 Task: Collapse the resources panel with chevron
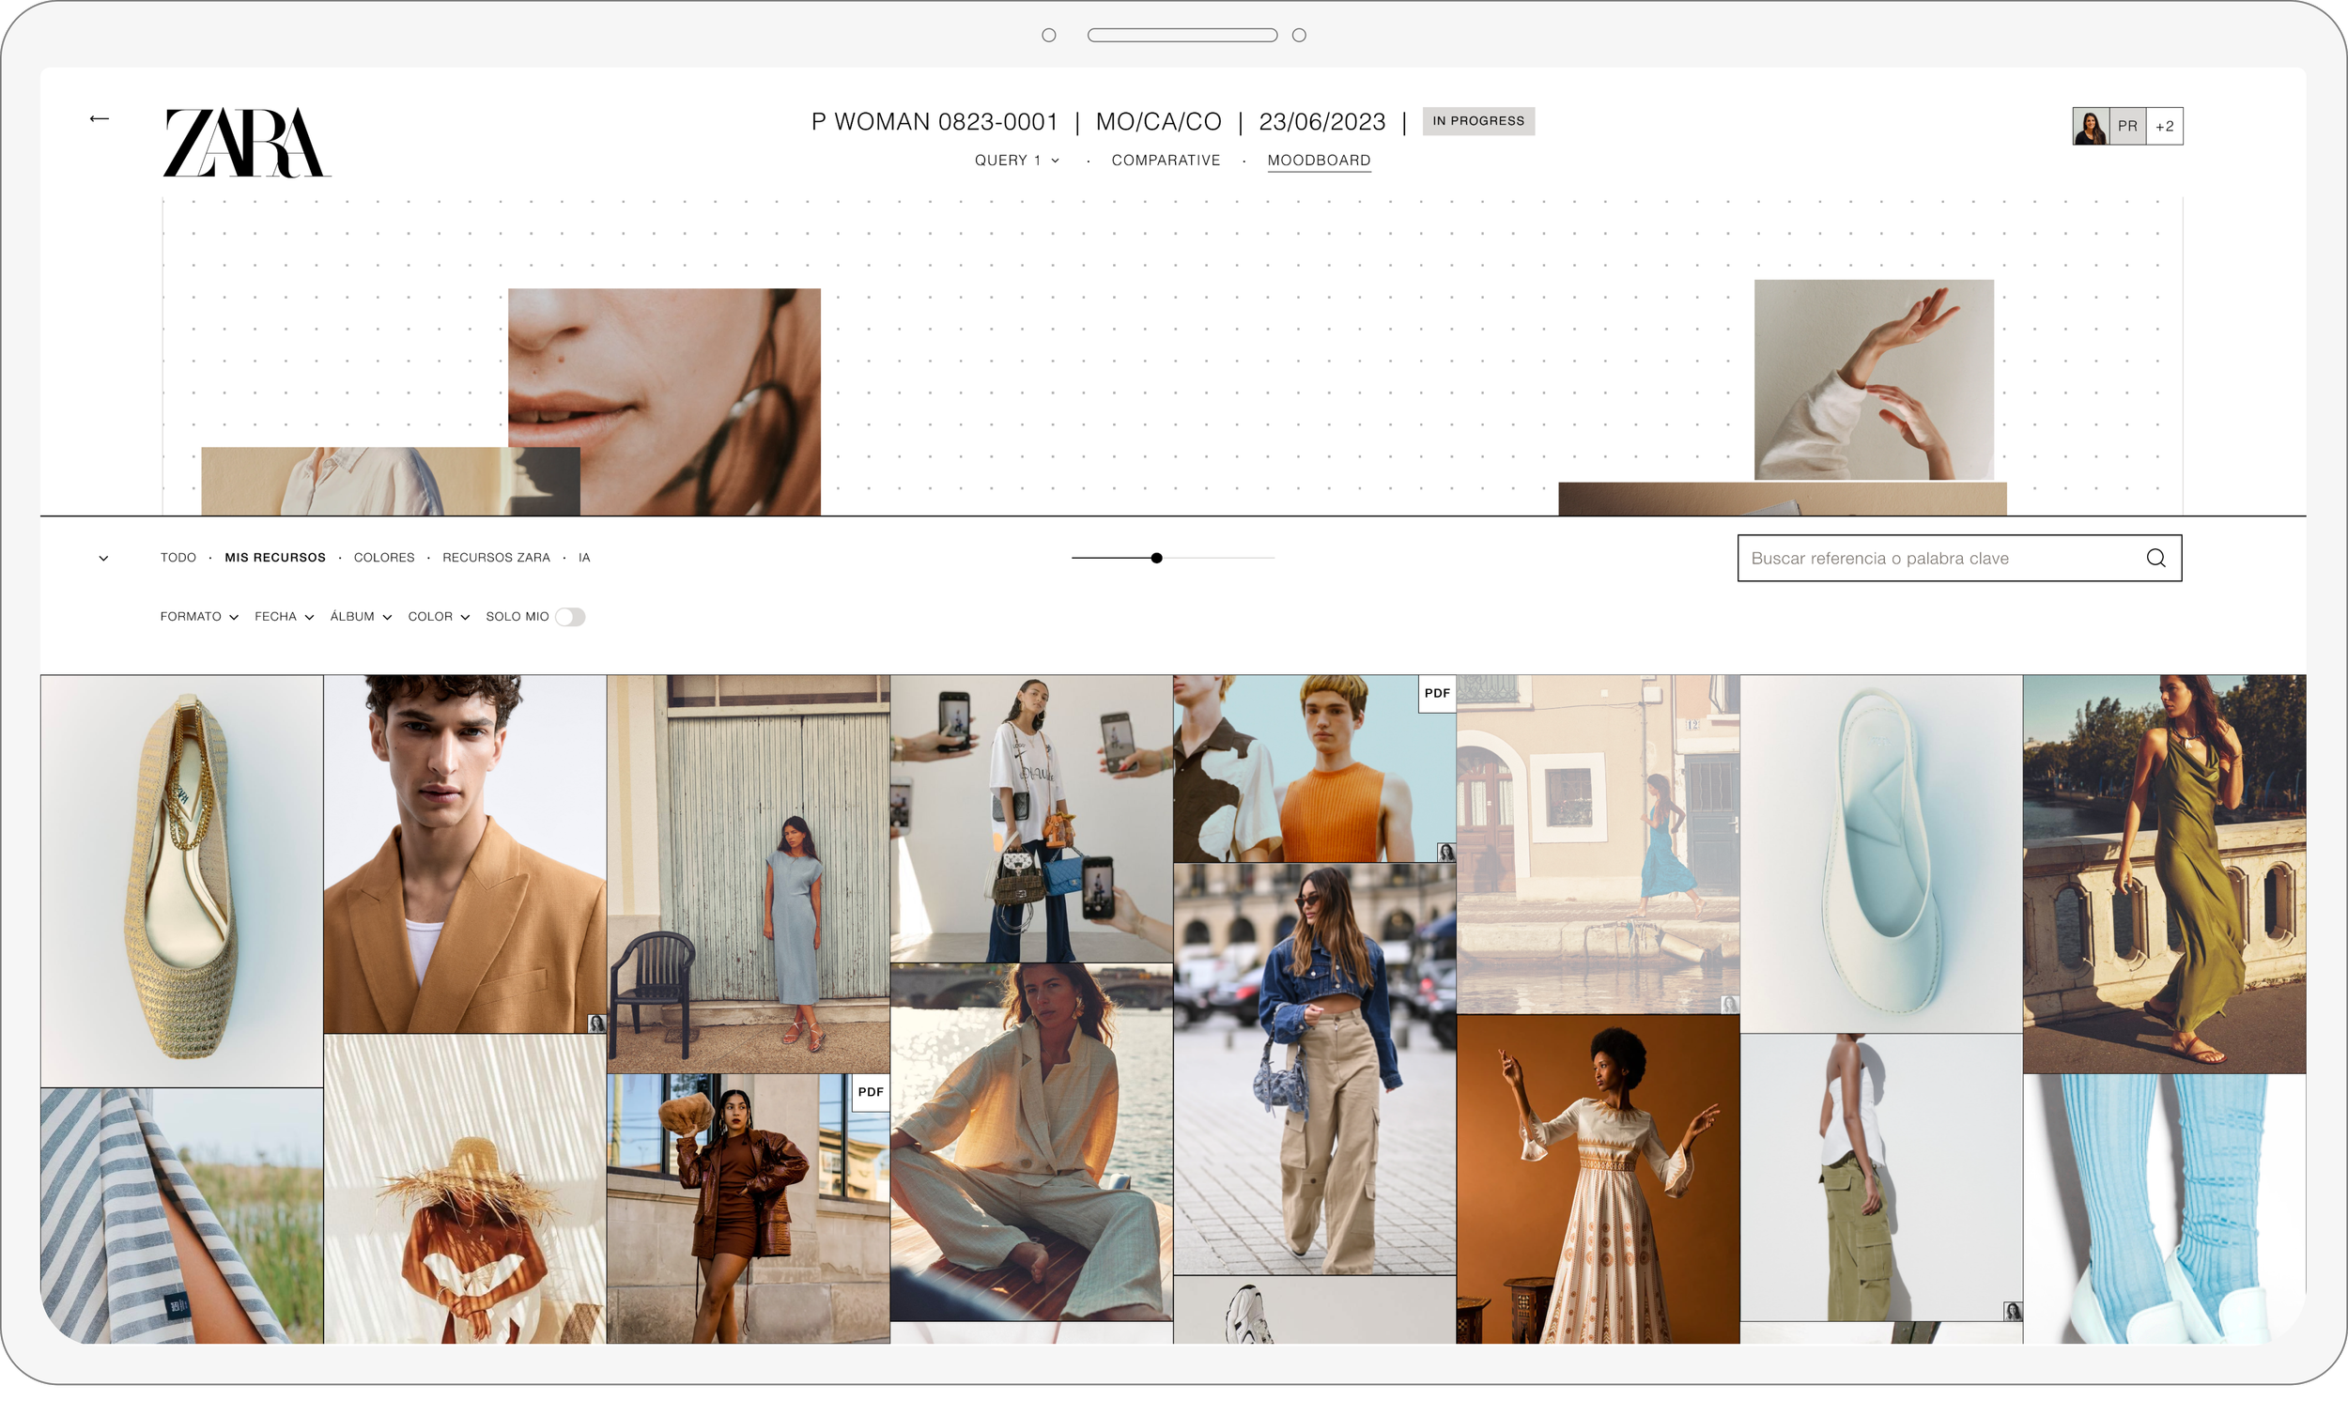(104, 559)
